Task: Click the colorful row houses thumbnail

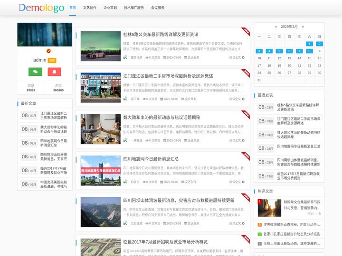Action: click(x=101, y=88)
